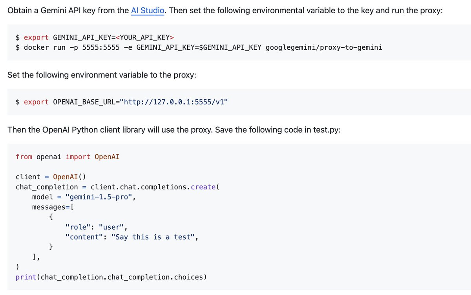The height and width of the screenshot is (295, 471).
Task: Click the "http://127.0.0.1:5555/v1" URL string
Action: (174, 102)
